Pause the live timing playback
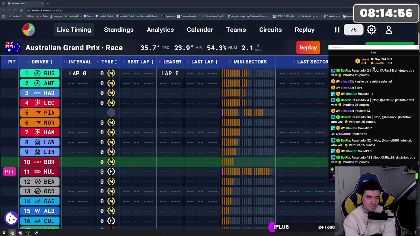 [x=337, y=30]
